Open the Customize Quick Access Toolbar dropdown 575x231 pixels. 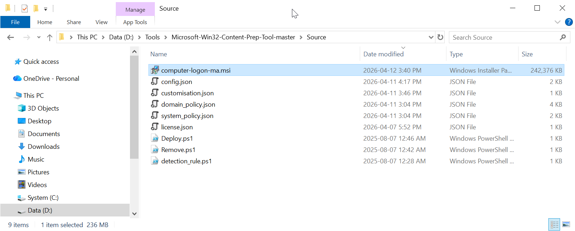45,9
